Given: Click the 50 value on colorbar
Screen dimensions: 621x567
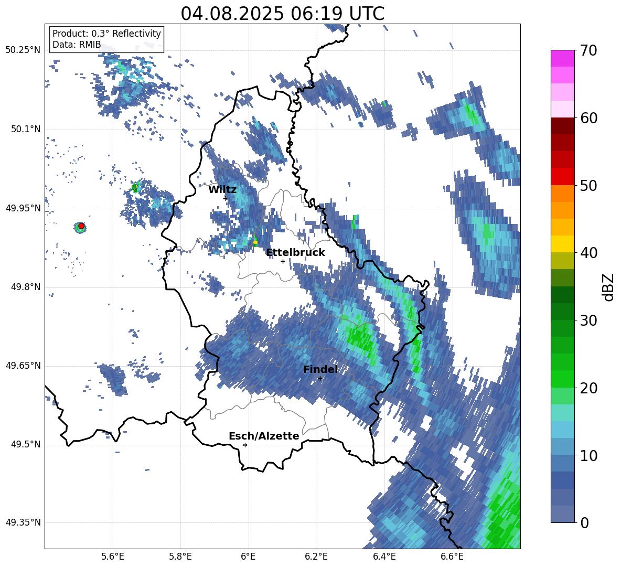Looking at the screenshot, I should coord(588,186).
